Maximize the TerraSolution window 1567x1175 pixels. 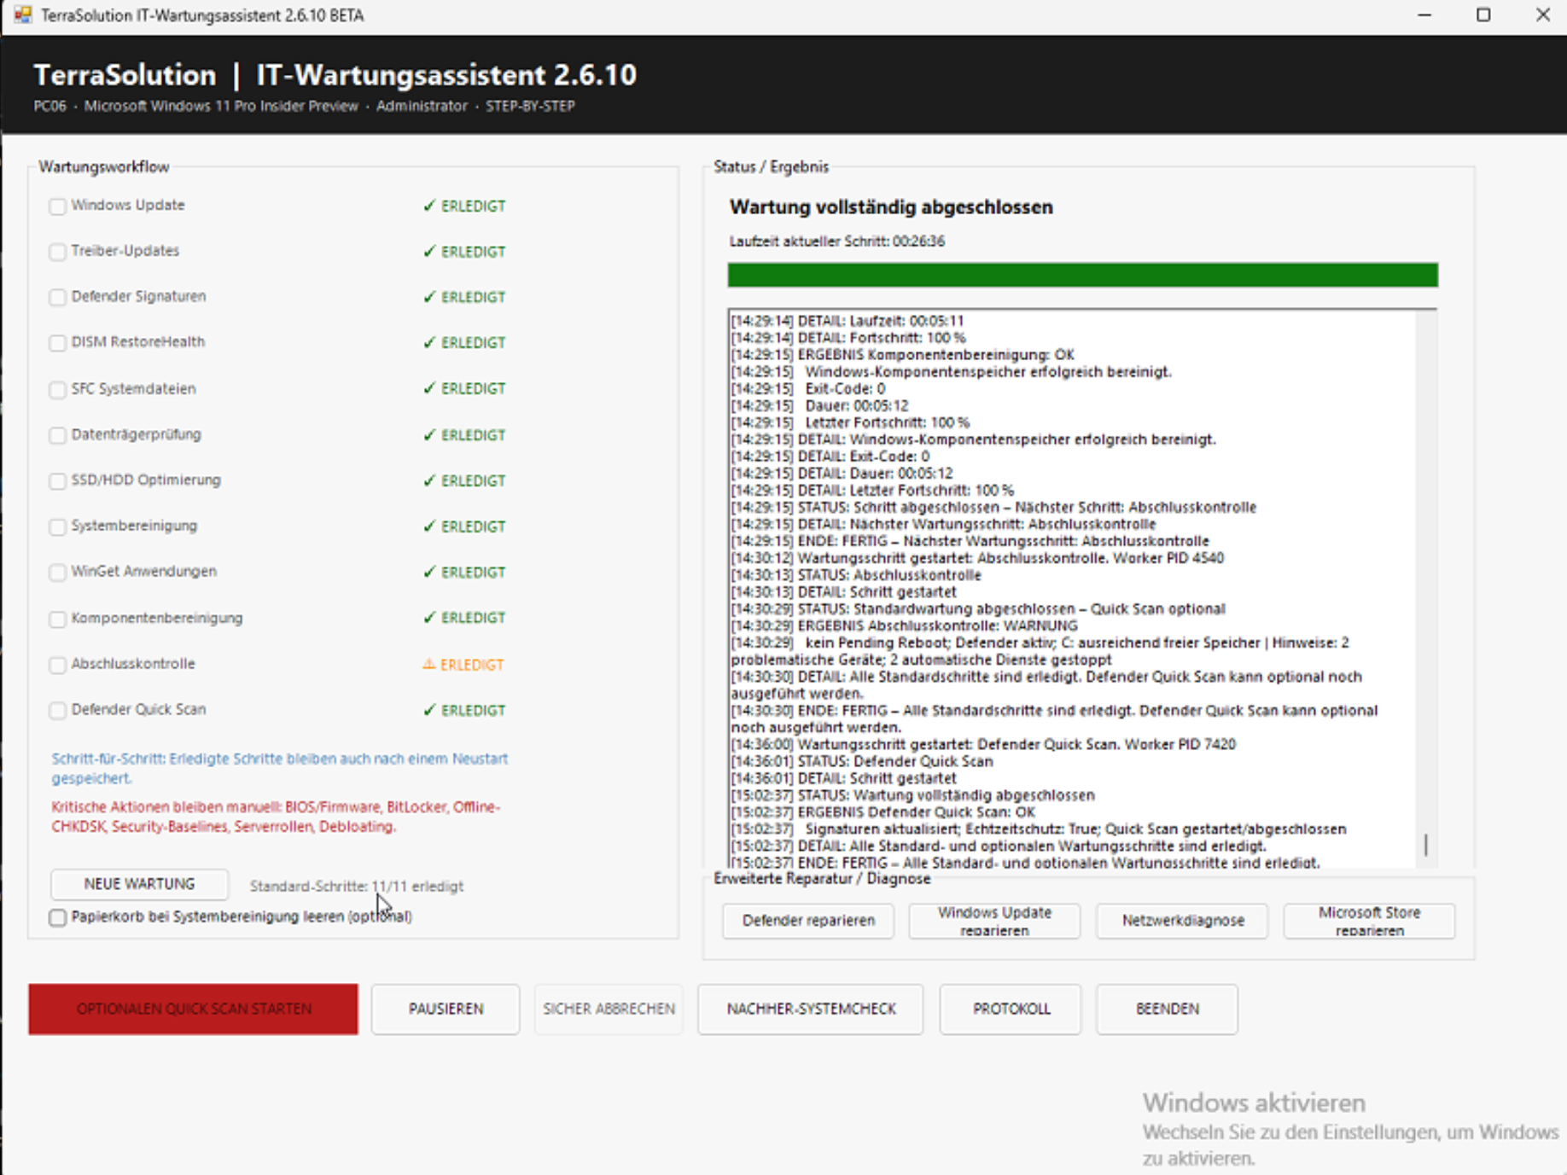1483,15
